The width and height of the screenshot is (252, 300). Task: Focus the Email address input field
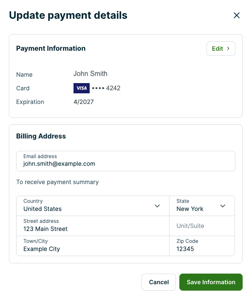pyautogui.click(x=126, y=161)
